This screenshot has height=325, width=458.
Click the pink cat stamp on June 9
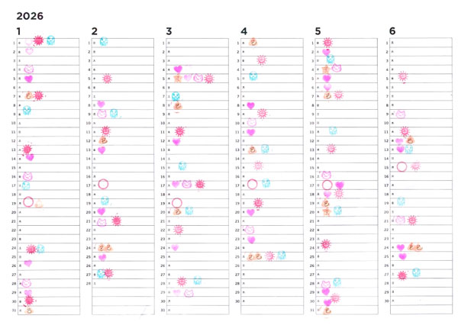(x=401, y=114)
